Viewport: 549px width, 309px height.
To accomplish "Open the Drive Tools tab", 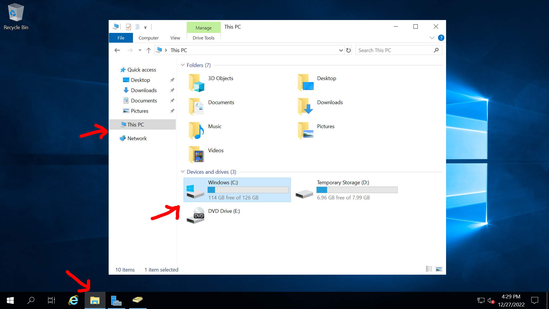I will point(204,38).
